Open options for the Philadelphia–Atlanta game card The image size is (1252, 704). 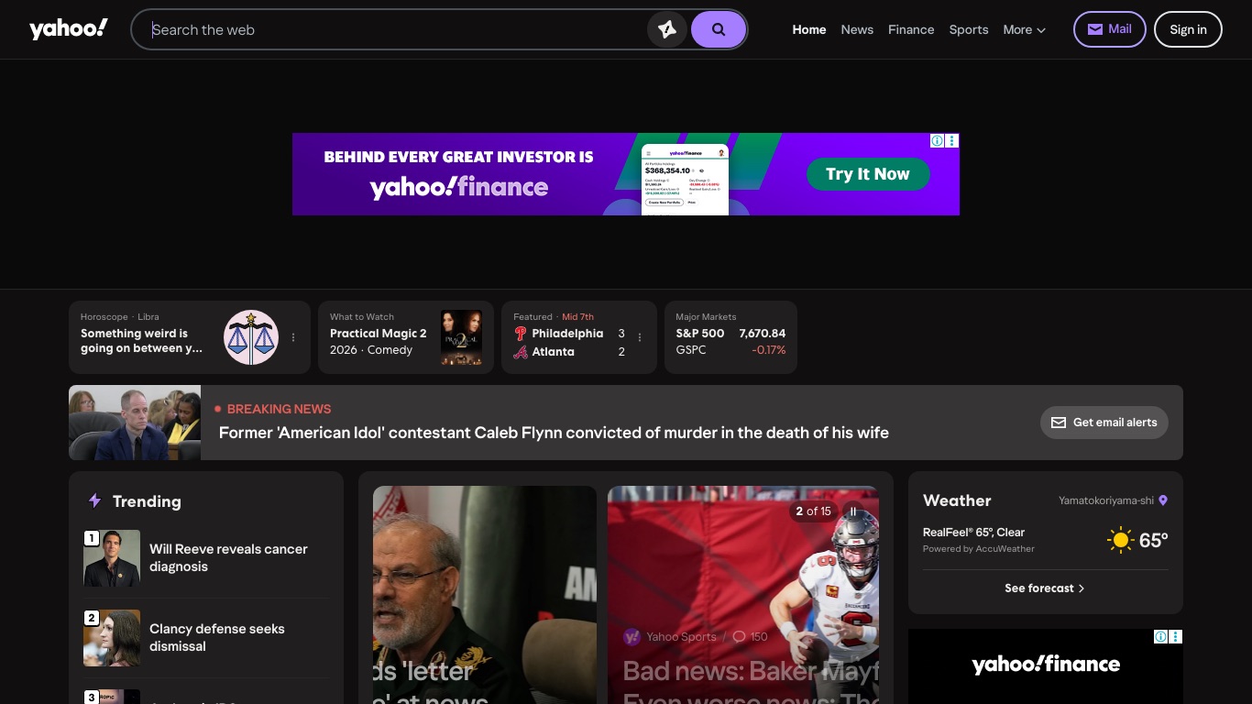(x=640, y=337)
